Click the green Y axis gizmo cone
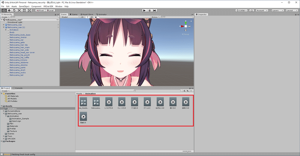 [x=186, y=23]
